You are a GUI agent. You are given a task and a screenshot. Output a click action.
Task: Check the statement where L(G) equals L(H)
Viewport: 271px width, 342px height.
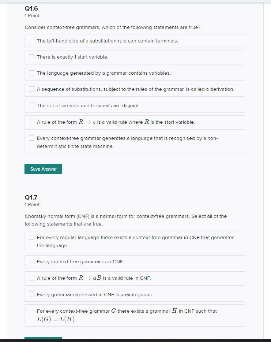pos(31,310)
